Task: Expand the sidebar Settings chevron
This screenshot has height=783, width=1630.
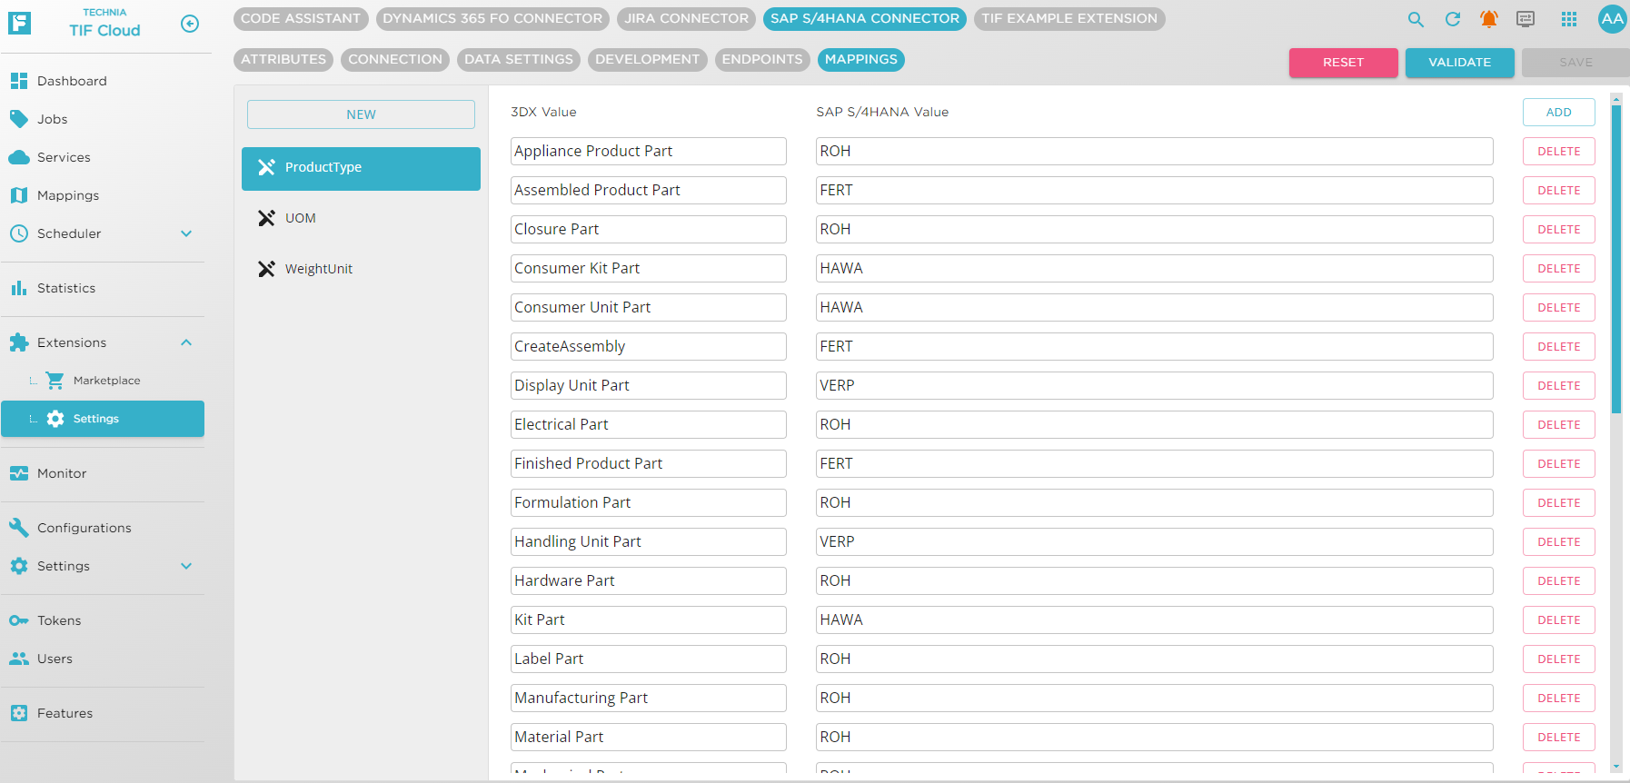Action: pyautogui.click(x=186, y=566)
